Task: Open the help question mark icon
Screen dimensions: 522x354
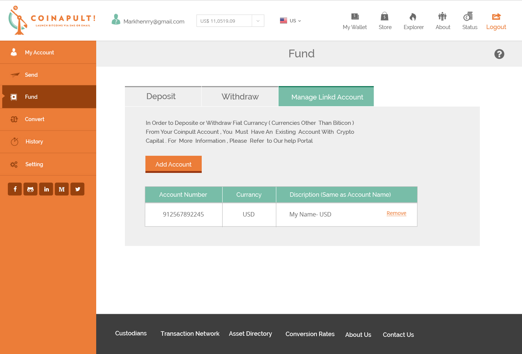Action: click(x=499, y=54)
